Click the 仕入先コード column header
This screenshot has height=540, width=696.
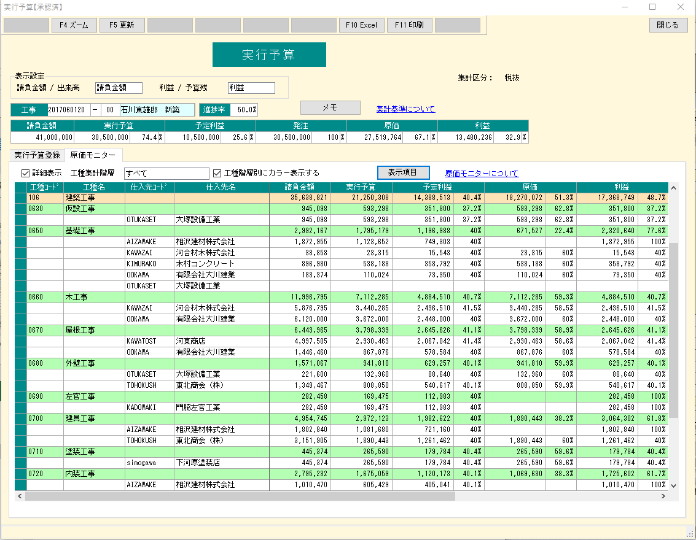pos(149,187)
